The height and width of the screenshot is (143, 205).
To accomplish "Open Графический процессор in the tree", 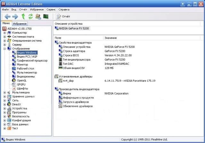I will (x=32, y=61).
